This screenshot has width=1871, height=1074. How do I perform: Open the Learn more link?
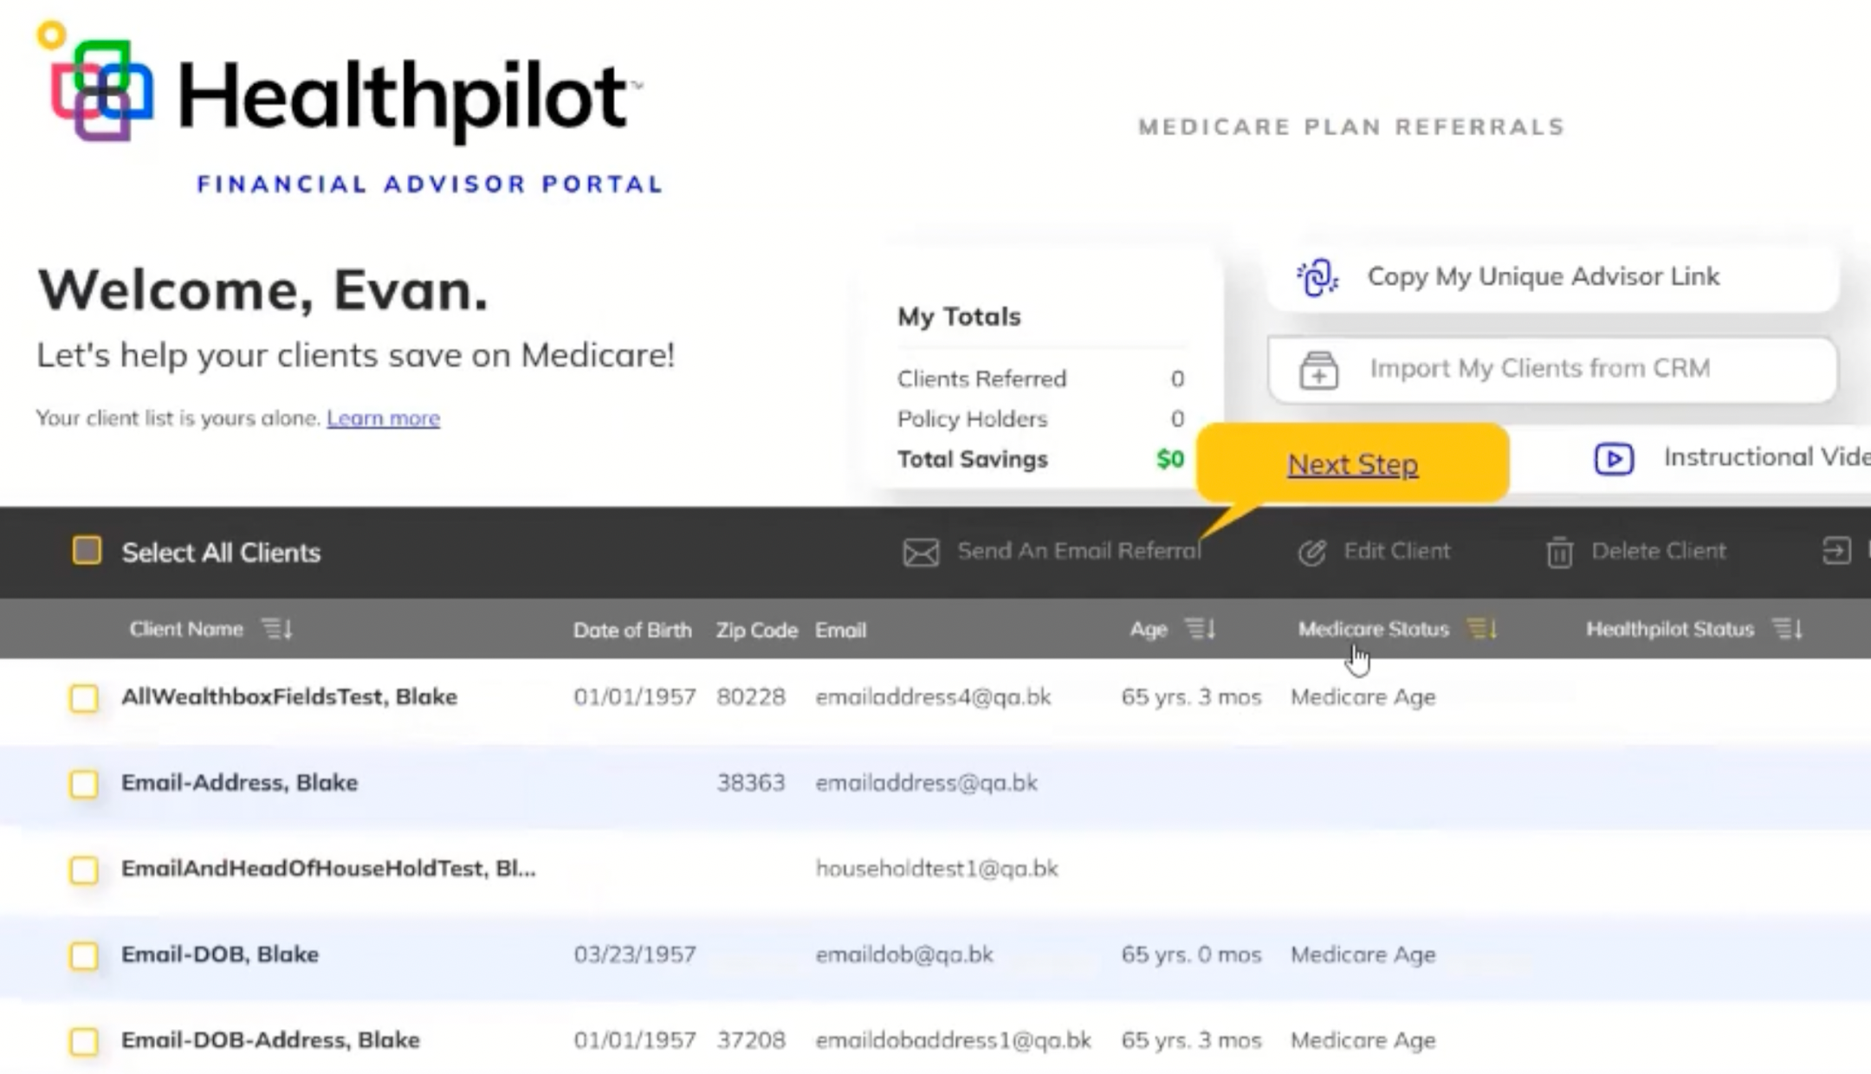pyautogui.click(x=383, y=418)
